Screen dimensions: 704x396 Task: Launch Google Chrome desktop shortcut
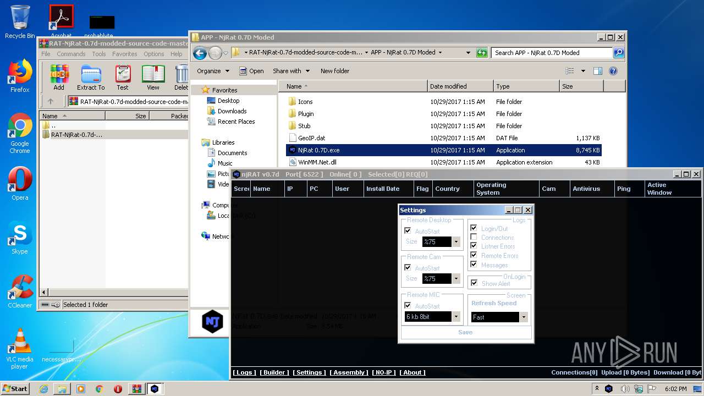tap(20, 133)
